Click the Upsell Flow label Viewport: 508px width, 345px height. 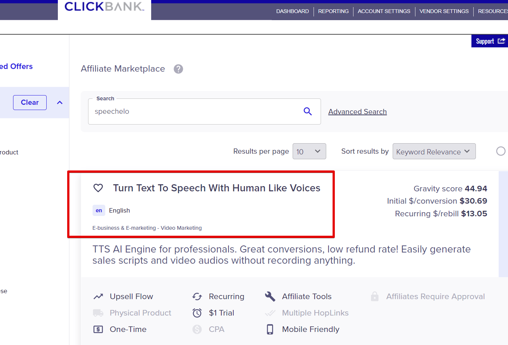pos(131,297)
